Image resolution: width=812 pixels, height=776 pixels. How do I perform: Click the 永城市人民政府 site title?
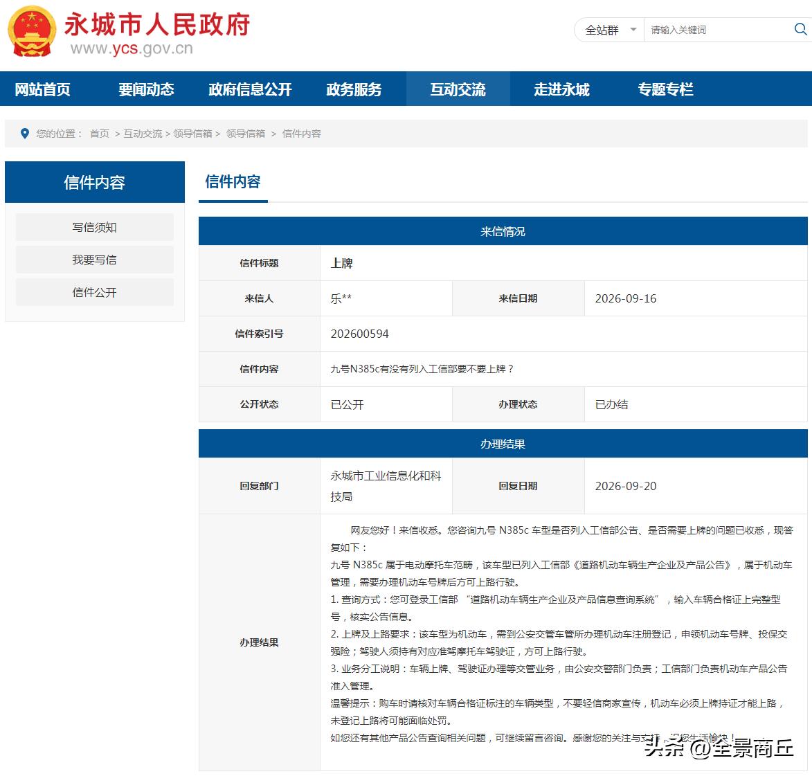pos(157,24)
